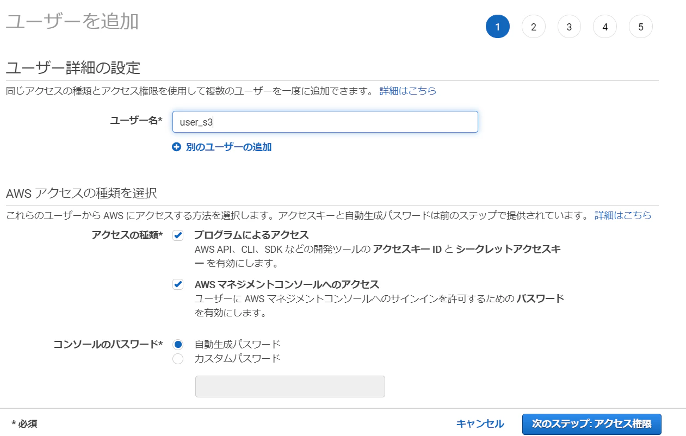Click the plus icon beside 別のユーザーの追加
The image size is (686, 436).
click(x=176, y=147)
